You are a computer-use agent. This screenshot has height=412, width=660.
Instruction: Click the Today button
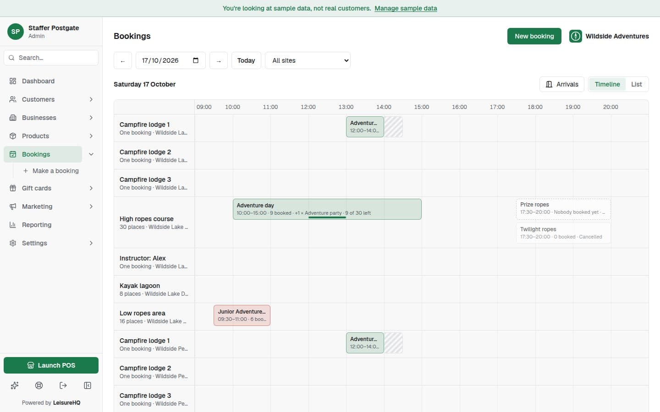click(246, 60)
